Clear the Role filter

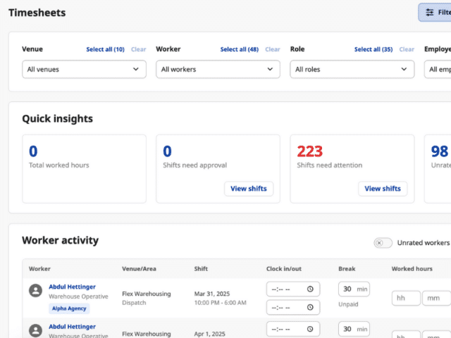[407, 49]
